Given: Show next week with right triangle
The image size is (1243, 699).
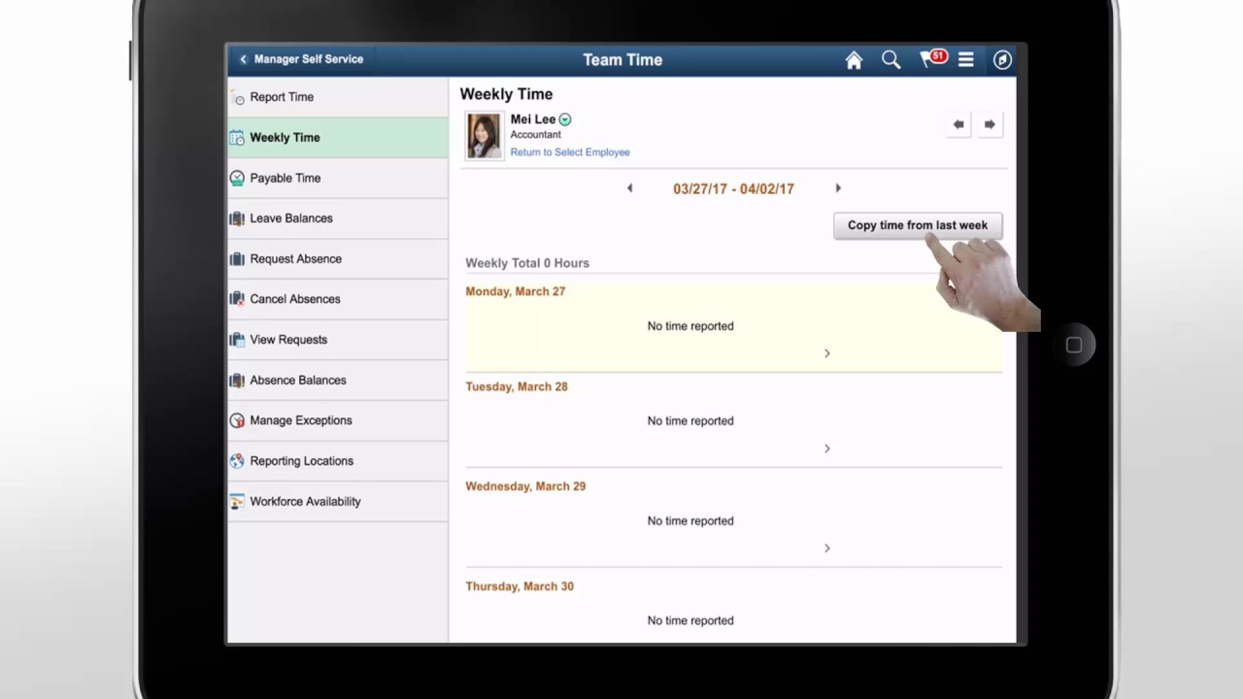Looking at the screenshot, I should pyautogui.click(x=838, y=188).
